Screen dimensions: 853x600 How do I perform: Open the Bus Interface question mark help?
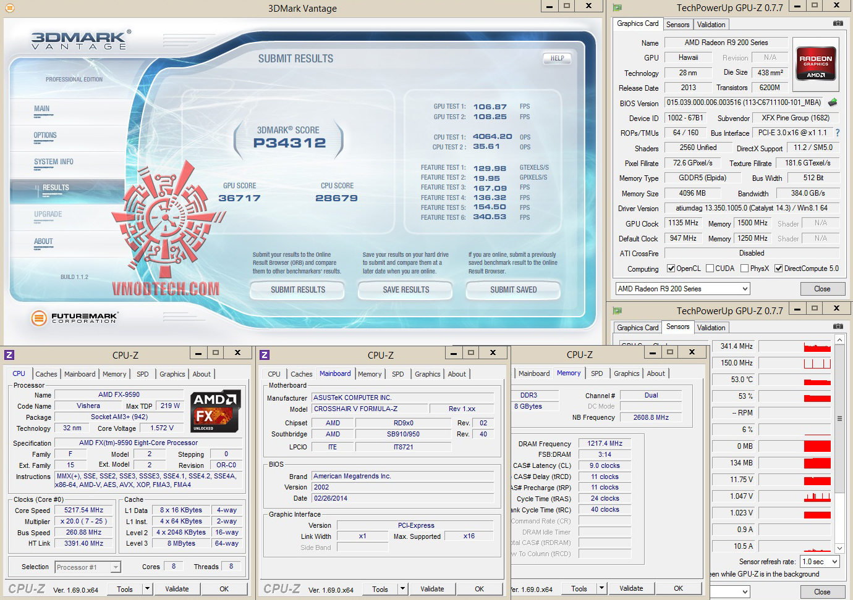click(838, 133)
